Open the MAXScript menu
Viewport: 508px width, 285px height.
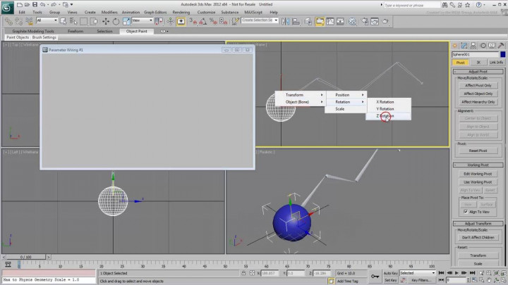[253, 12]
